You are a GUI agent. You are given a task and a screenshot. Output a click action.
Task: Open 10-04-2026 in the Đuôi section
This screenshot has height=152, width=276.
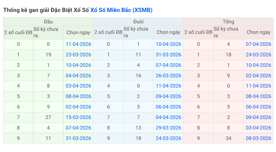point(168,44)
